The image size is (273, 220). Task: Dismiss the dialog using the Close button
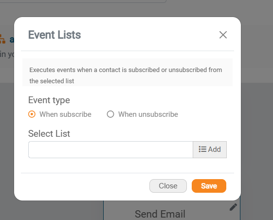pos(168,186)
